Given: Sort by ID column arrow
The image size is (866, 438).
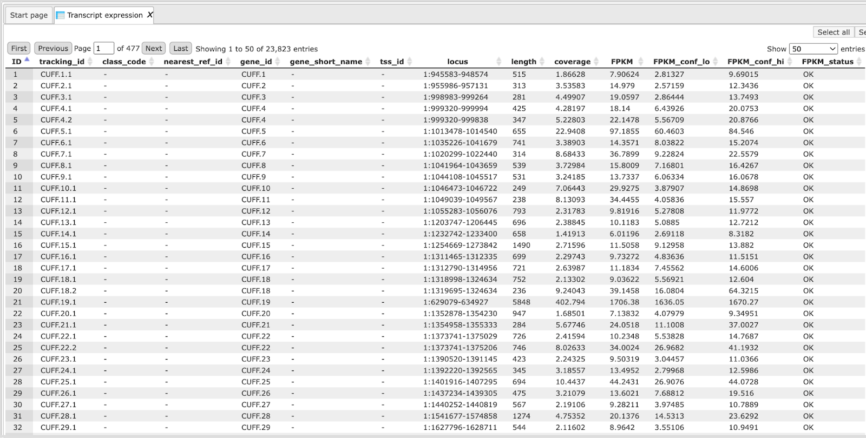Looking at the screenshot, I should pos(27,60).
